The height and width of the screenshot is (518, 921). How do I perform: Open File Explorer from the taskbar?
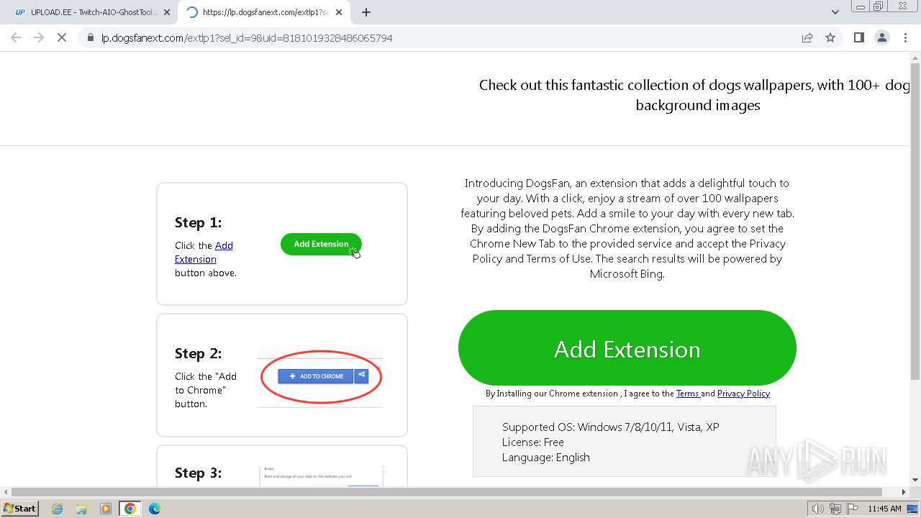point(81,509)
